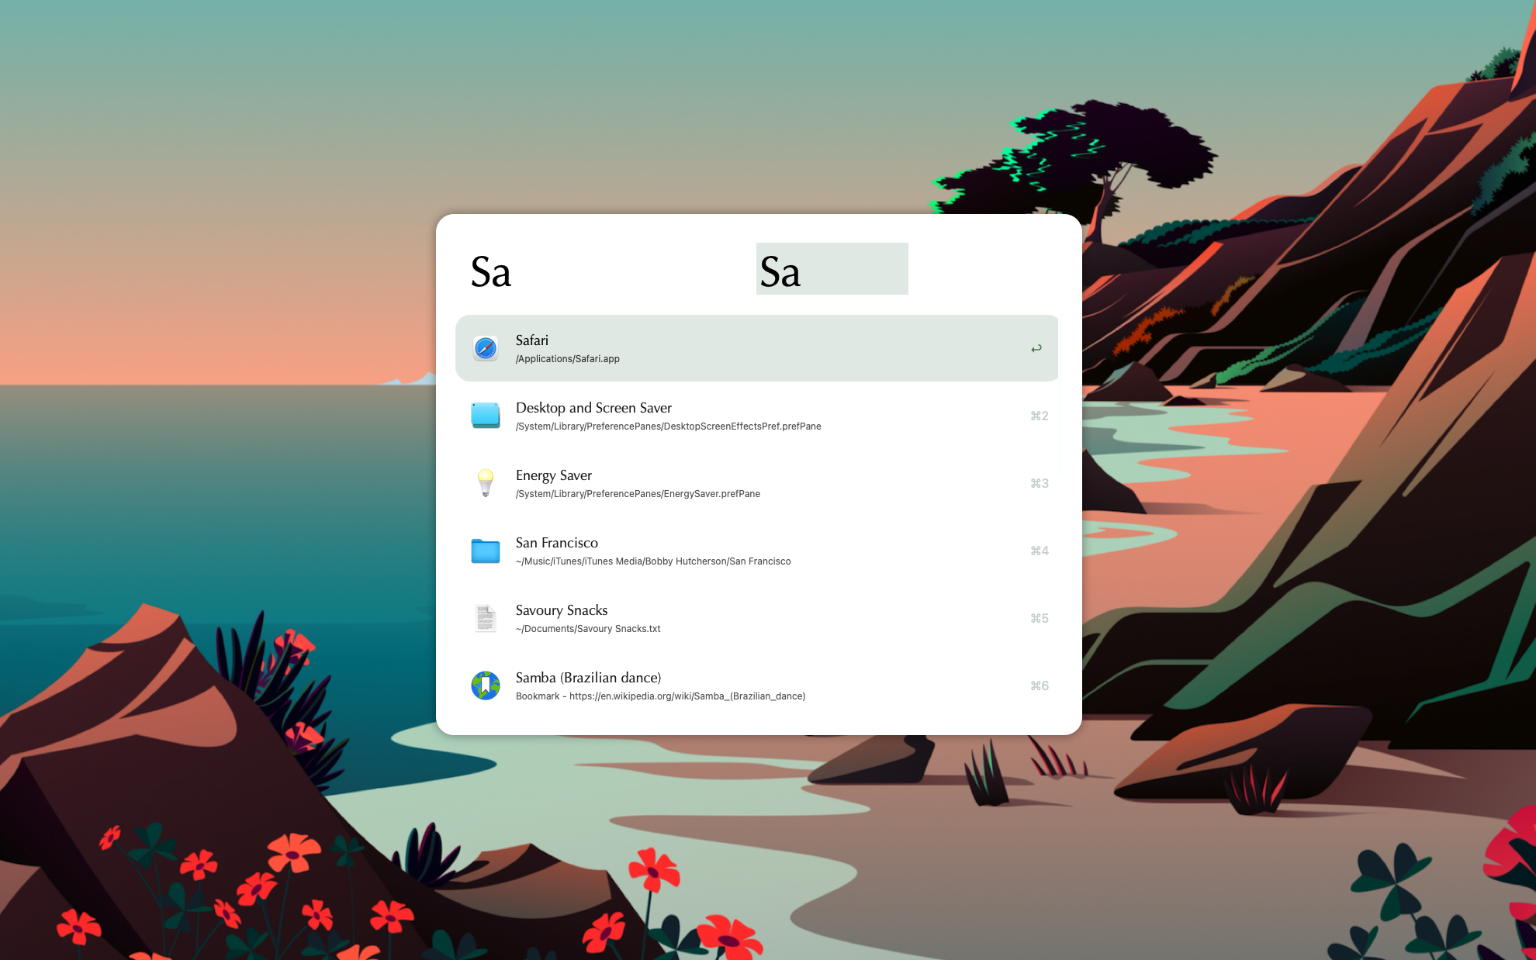
Task: Click the Samba bookmark globe icon
Action: [486, 685]
